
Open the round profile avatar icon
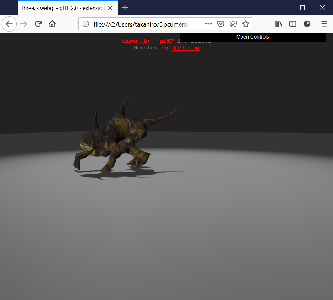[307, 24]
